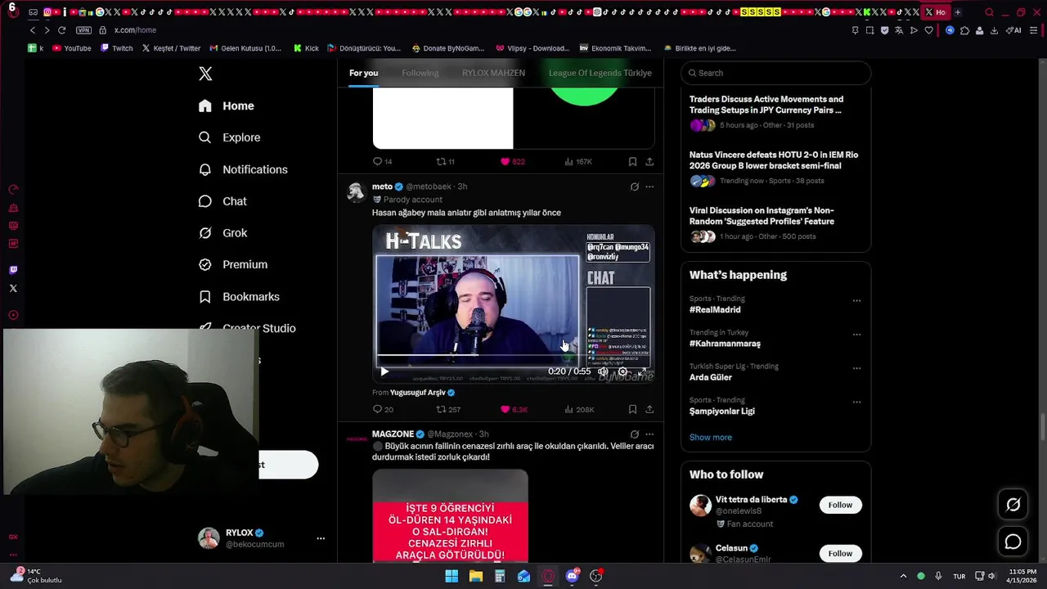Share the meto post
This screenshot has height=589, width=1047.
coord(649,409)
